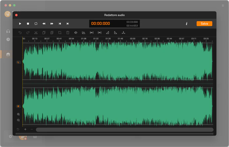Apply fade out effect
Image resolution: width=229 pixels, height=147 pixels.
point(115,33)
